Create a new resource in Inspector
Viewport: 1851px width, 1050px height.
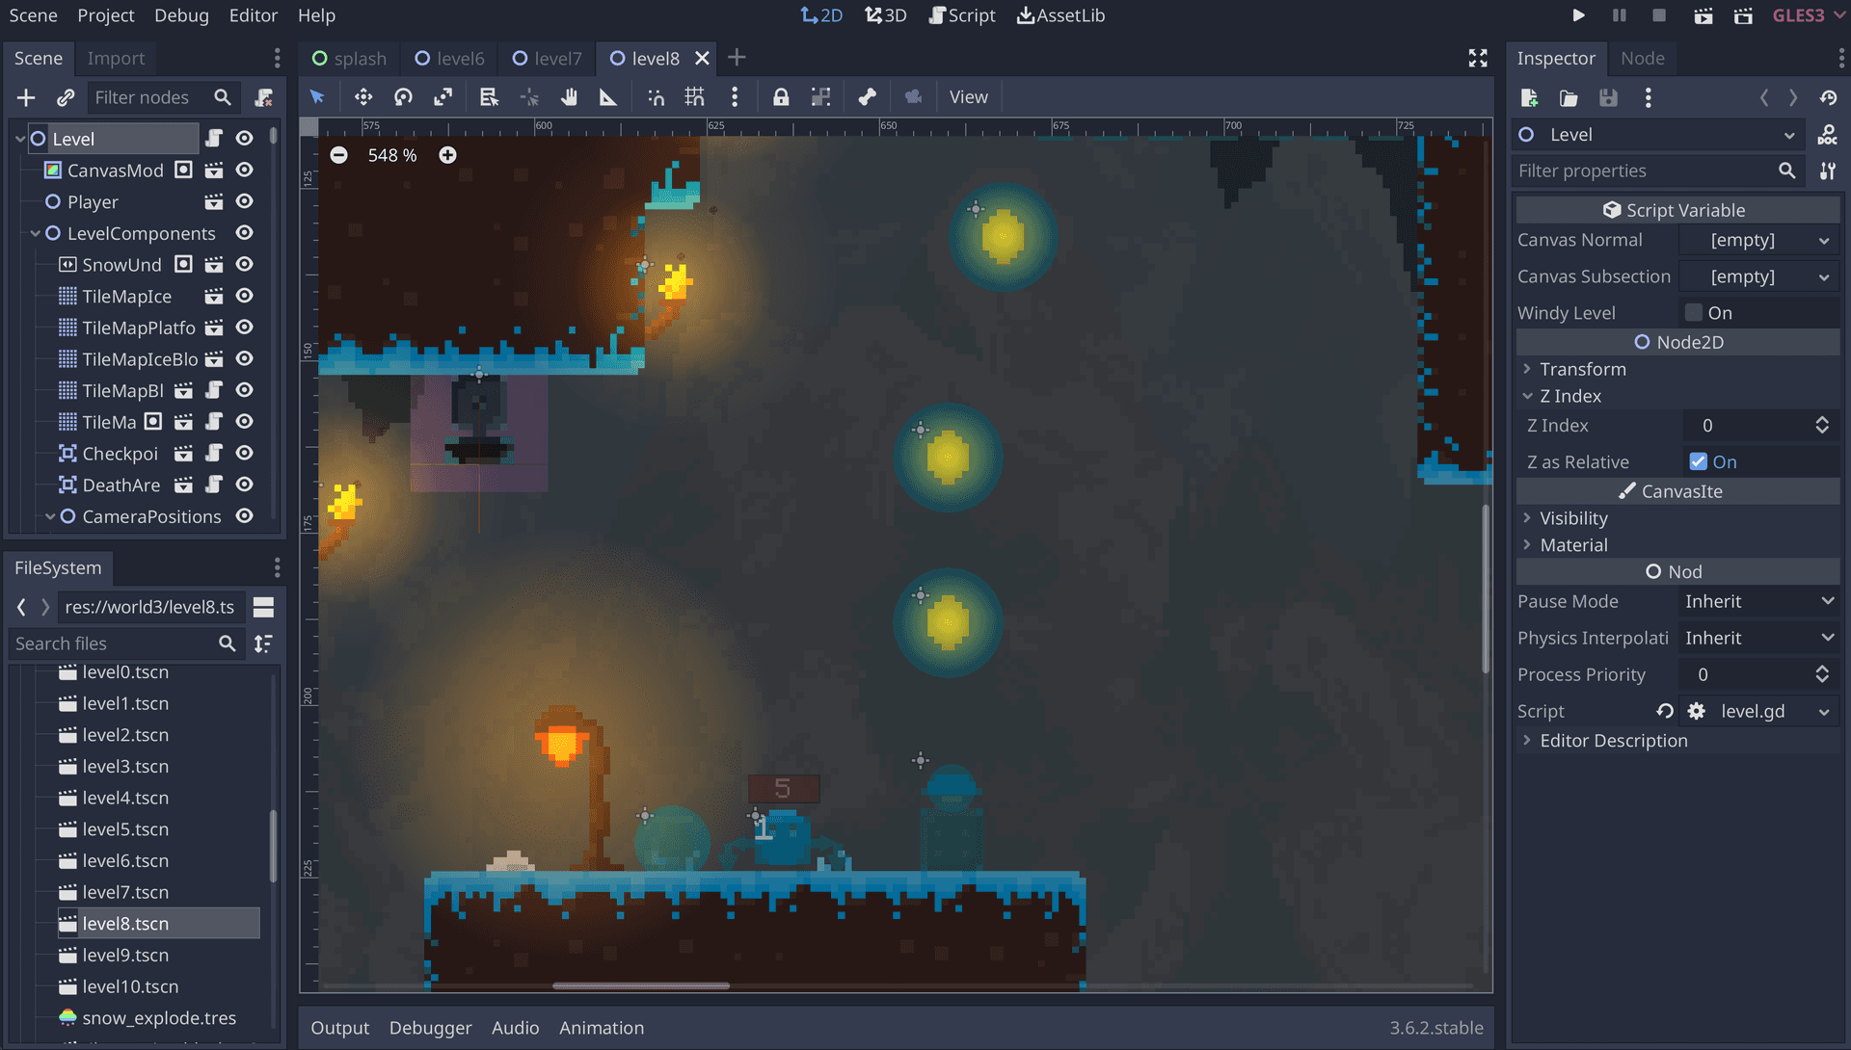coord(1529,97)
